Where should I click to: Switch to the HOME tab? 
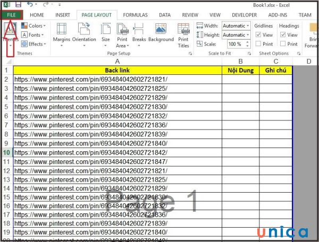[37, 15]
